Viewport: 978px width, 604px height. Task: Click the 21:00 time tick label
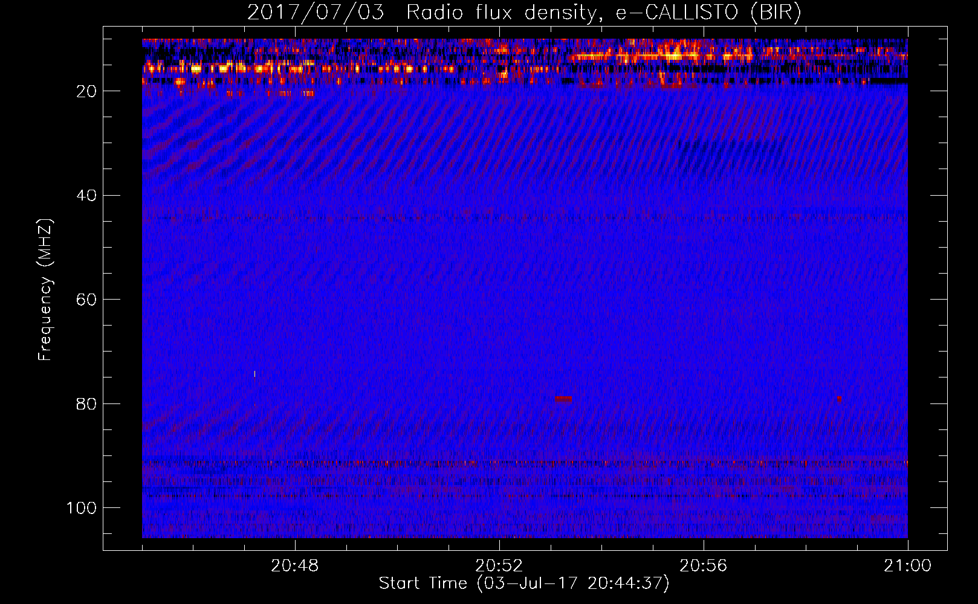click(908, 566)
